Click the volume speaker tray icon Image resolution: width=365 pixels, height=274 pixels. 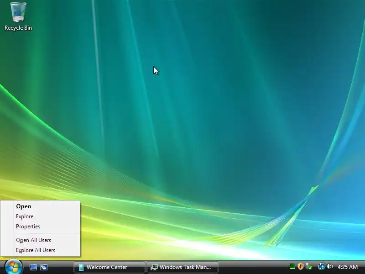tap(329, 266)
